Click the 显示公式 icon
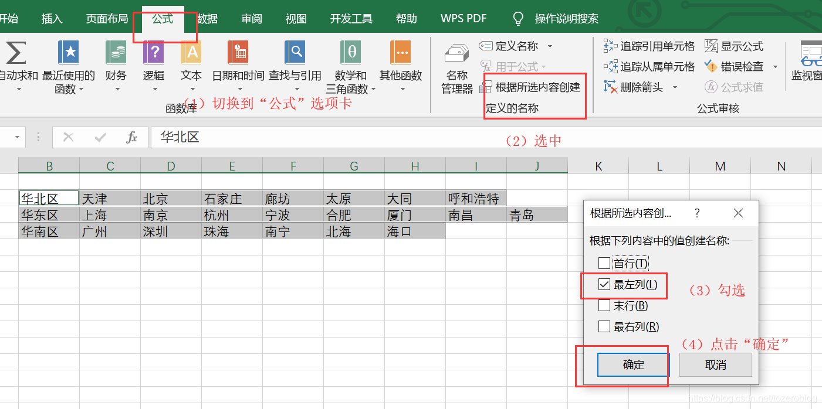 point(740,46)
